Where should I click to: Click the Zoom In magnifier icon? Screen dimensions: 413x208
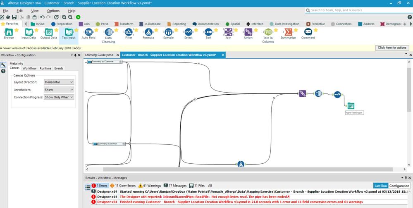(x=64, y=17)
